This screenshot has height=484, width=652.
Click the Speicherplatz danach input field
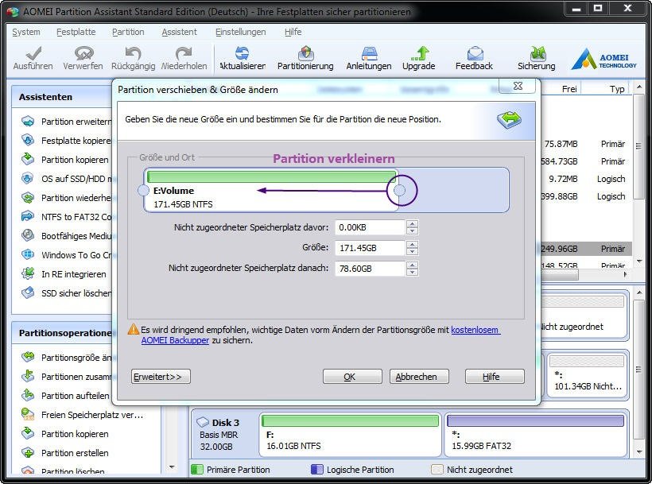tap(370, 269)
